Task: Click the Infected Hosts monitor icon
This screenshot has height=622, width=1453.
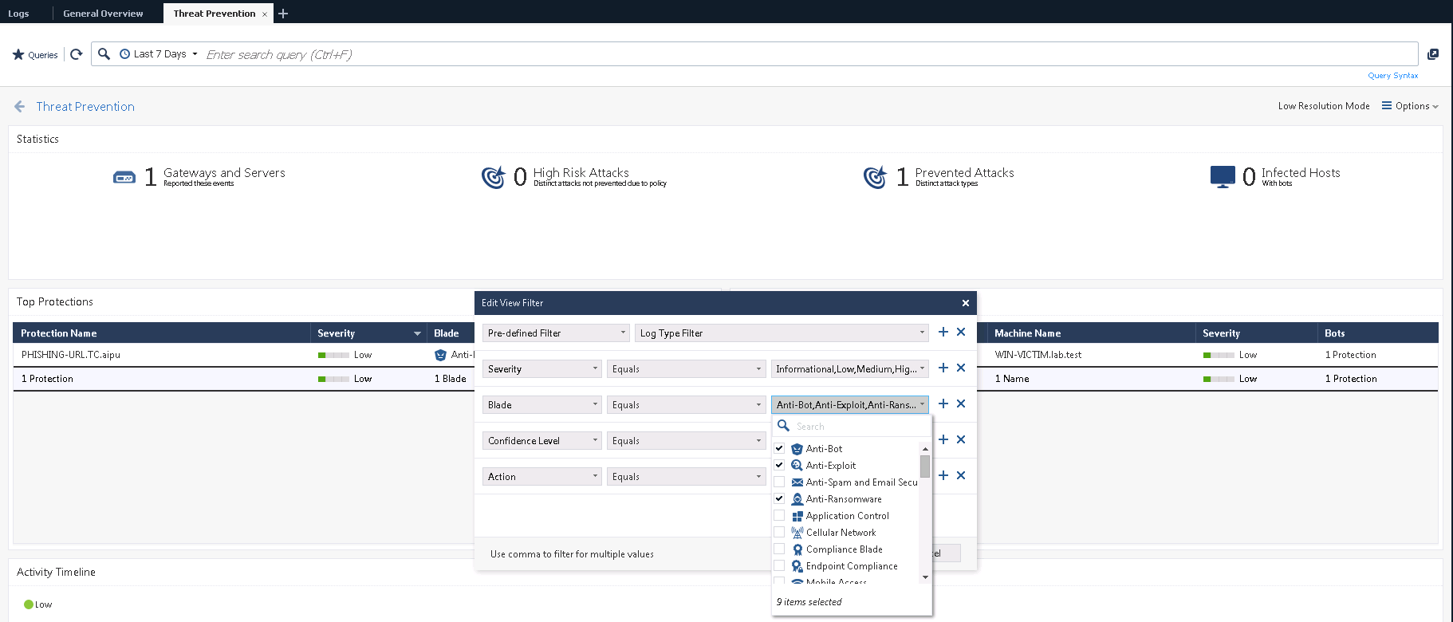Action: pos(1223,177)
